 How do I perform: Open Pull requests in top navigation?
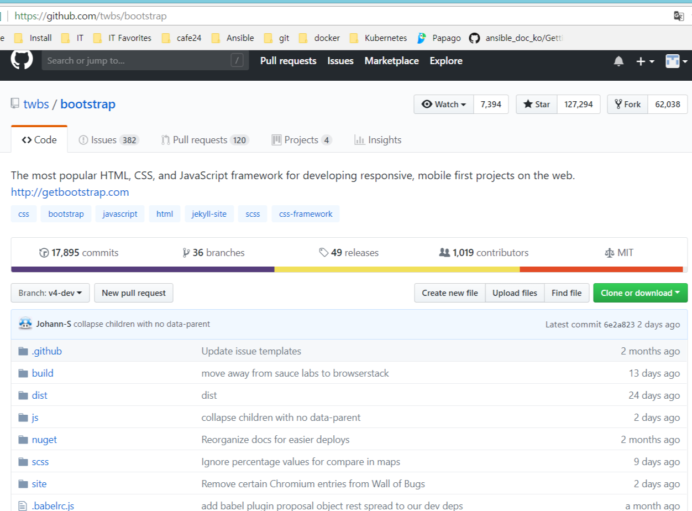(x=289, y=61)
